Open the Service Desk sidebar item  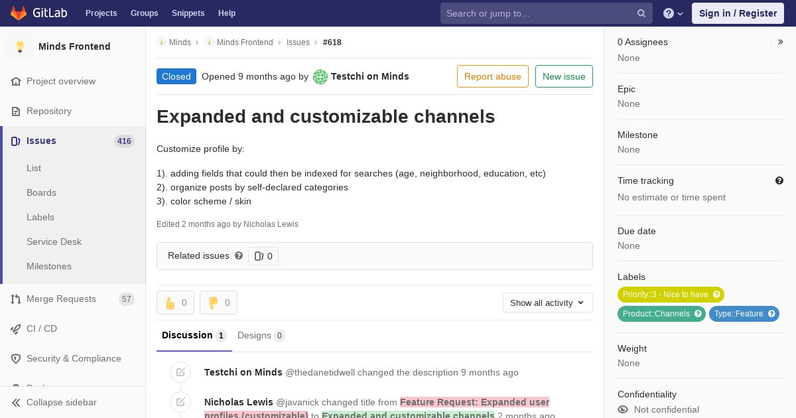tap(54, 242)
